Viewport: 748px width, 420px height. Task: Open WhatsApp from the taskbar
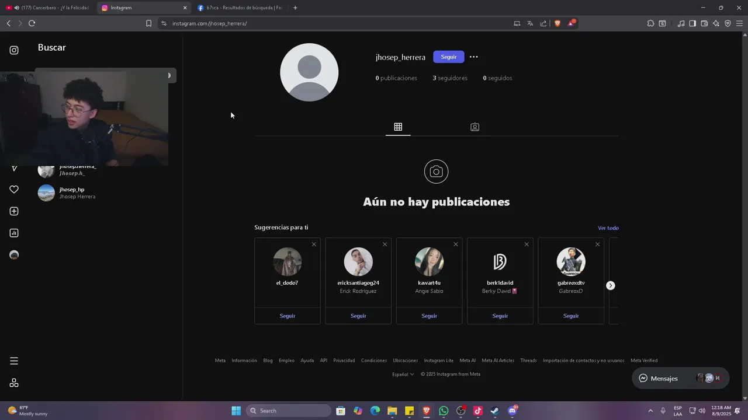(444, 411)
